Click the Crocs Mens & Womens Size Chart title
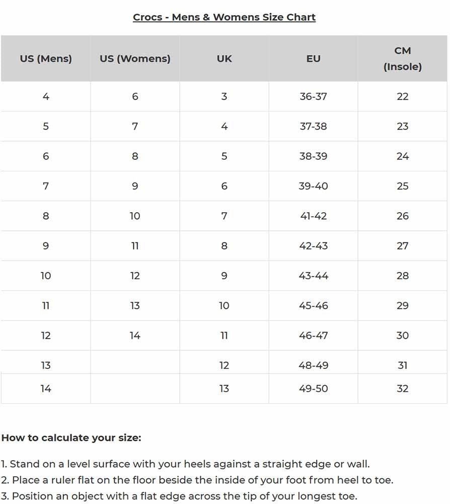Viewport: 450px width, 504px height. [x=224, y=17]
